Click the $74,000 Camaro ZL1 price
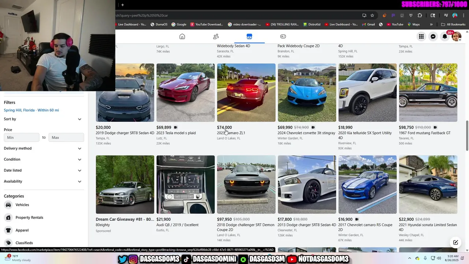The height and width of the screenshot is (264, 469). click(x=224, y=128)
